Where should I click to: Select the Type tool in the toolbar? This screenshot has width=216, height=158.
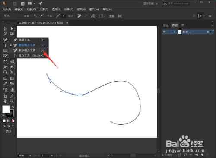pyautogui.click(x=5, y=45)
